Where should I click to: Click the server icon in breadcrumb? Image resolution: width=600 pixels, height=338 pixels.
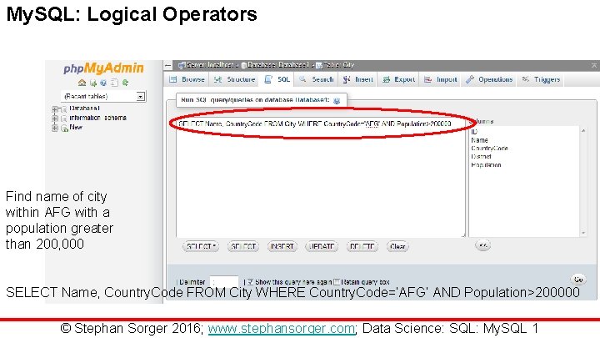pos(182,65)
